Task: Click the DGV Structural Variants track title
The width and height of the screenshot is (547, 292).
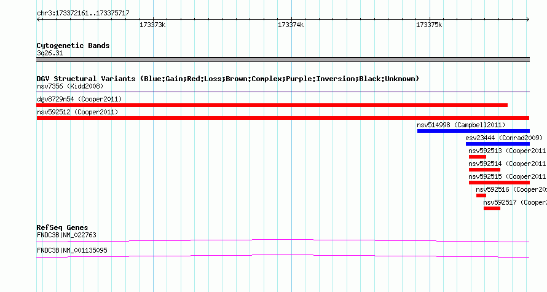Action: [228, 79]
